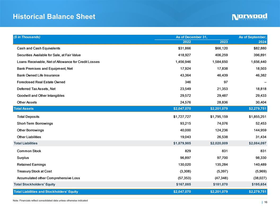The height and width of the screenshot is (216, 280).
Task: Select Total Liabilities and Stockholders' Equity label
Action: point(46,191)
